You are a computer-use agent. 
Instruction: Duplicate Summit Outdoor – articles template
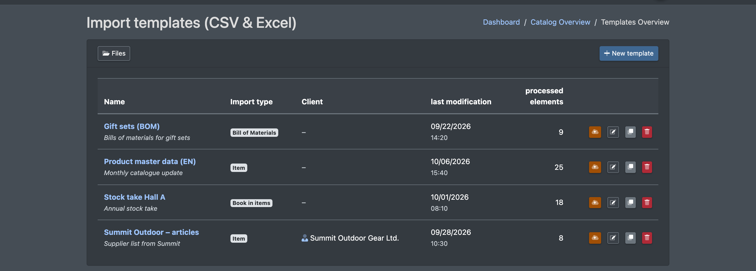[x=630, y=238]
